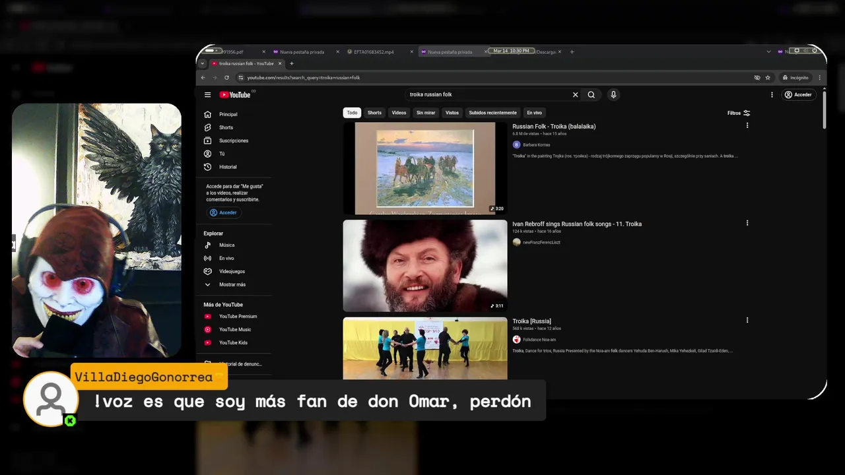
Task: Click the browser back arrow
Action: 203,77
